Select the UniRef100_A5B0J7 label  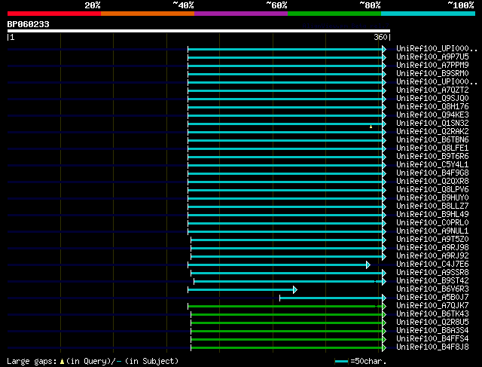click(432, 298)
